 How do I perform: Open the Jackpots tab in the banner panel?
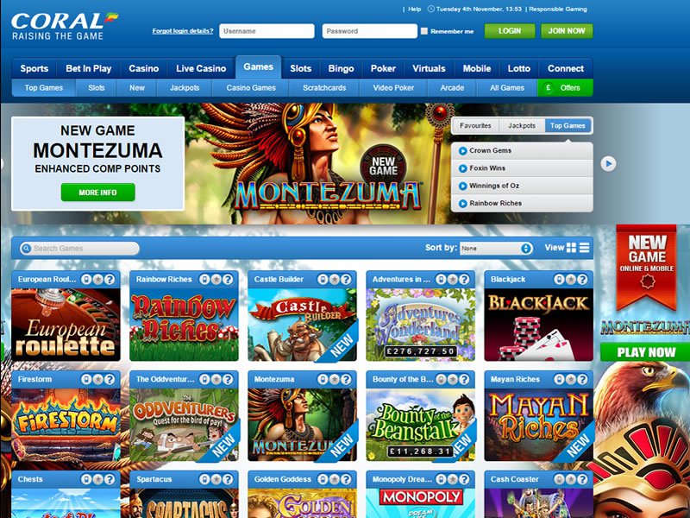click(x=522, y=125)
